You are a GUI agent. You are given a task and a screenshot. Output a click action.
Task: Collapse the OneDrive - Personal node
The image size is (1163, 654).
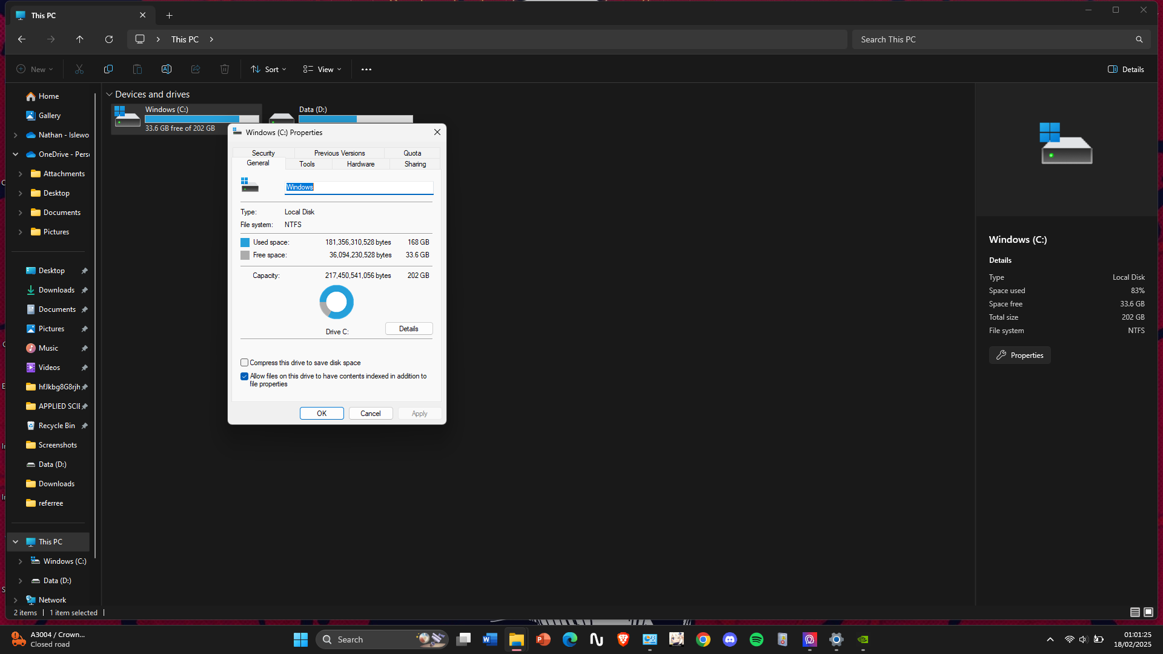[x=15, y=154]
